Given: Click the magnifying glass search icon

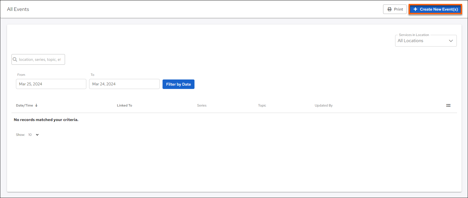Looking at the screenshot, I should 15,59.
